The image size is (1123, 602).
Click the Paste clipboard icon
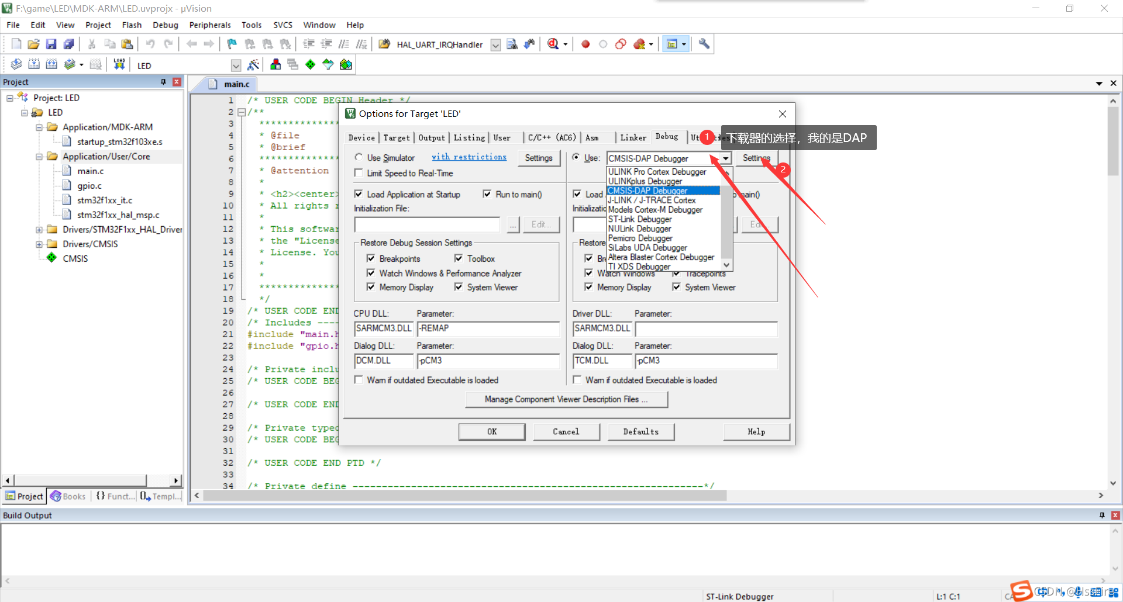point(127,44)
